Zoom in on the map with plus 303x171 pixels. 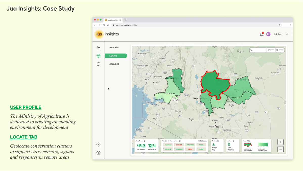(281, 142)
